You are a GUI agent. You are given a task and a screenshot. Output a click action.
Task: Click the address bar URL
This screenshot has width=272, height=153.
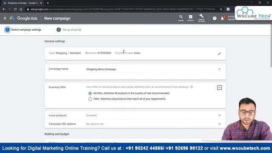click(124, 9)
